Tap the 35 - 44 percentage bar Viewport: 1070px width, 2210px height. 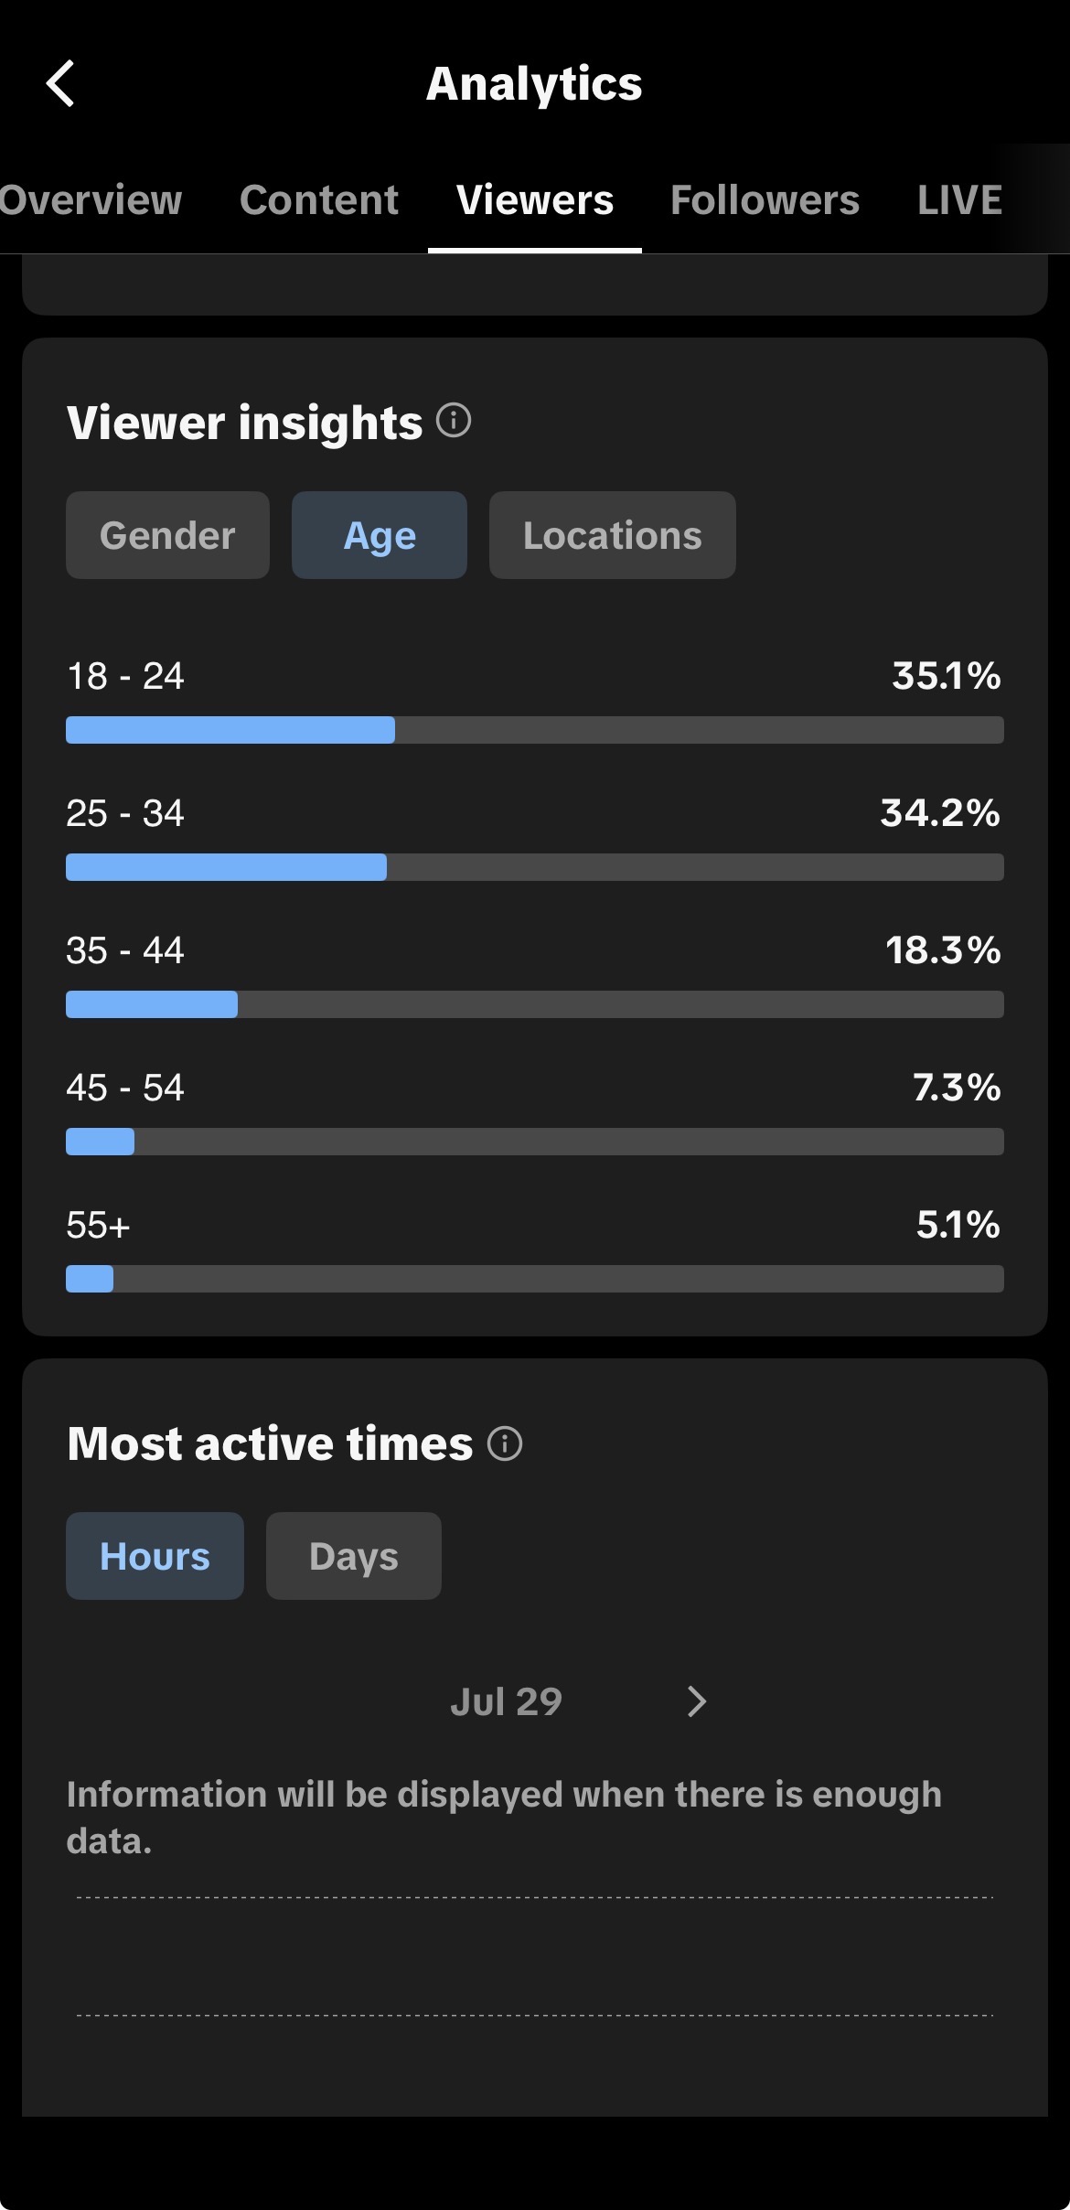tap(535, 1004)
